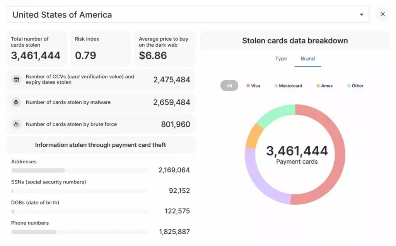Click the DOBs progress bar
396x246 pixels.
[x=80, y=211]
